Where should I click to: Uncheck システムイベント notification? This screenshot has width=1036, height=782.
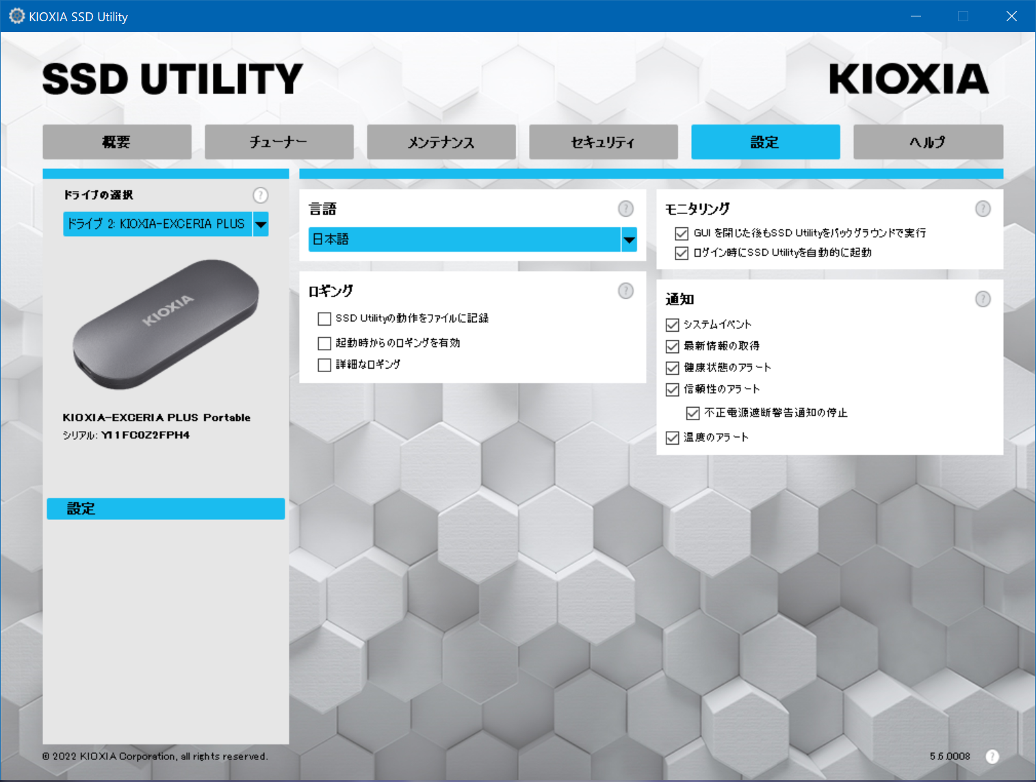(x=673, y=325)
